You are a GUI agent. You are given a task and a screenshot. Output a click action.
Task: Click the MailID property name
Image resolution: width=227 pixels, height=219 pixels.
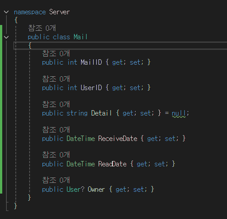[91, 62]
